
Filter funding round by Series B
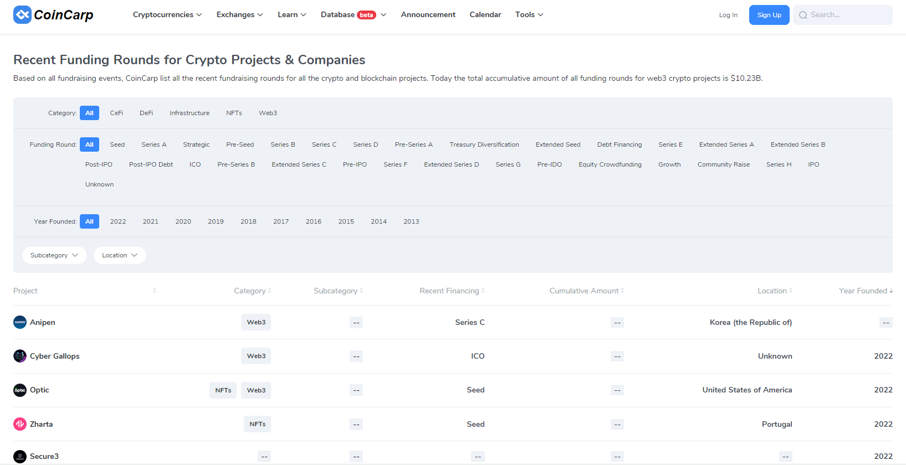[x=283, y=144]
